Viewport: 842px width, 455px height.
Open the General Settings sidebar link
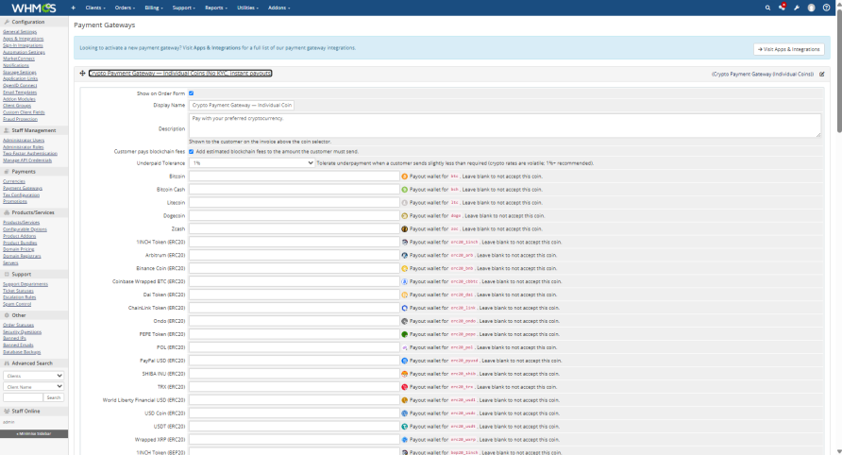20,32
